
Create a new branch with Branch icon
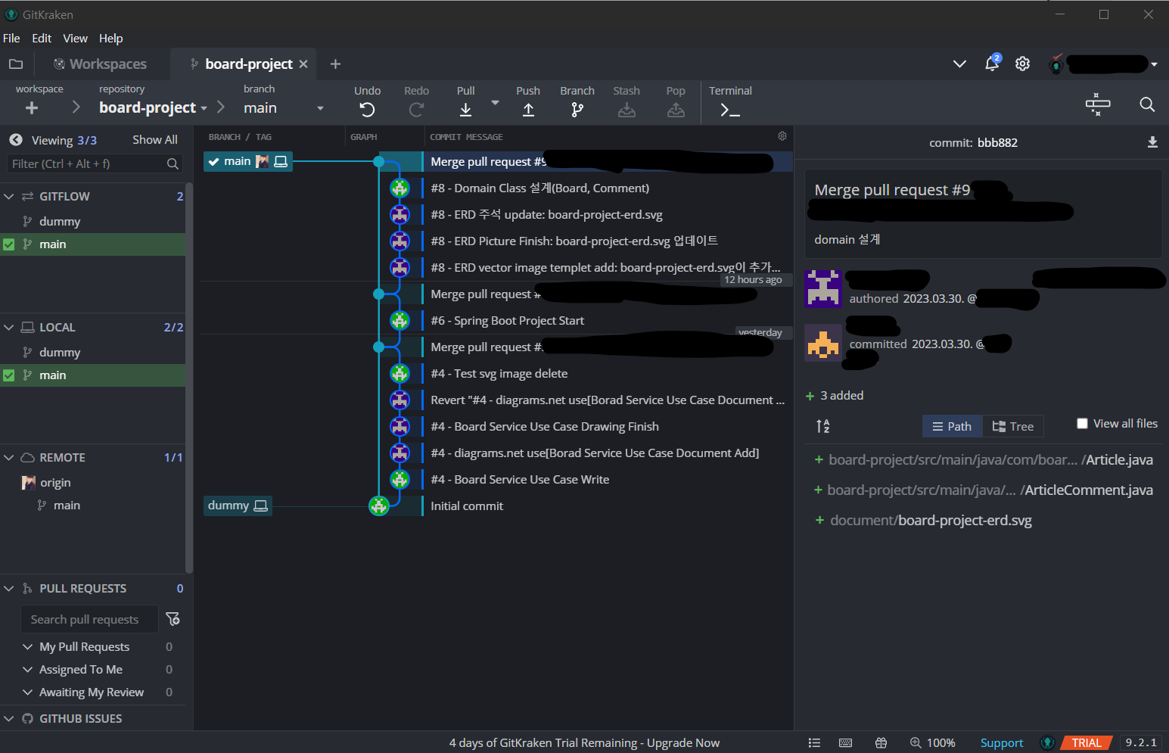pos(577,110)
